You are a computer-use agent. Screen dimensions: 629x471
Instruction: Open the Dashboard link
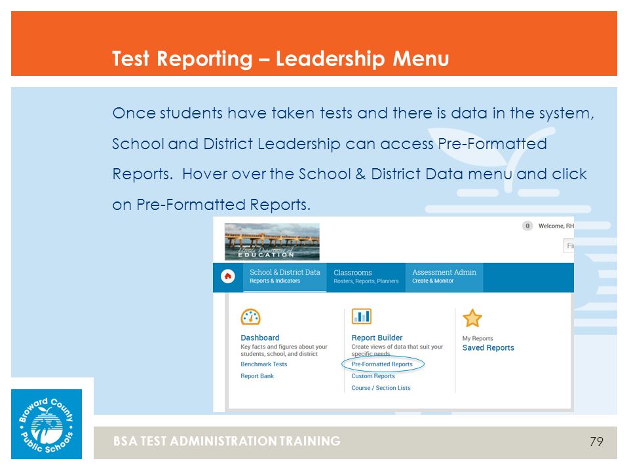coord(260,338)
